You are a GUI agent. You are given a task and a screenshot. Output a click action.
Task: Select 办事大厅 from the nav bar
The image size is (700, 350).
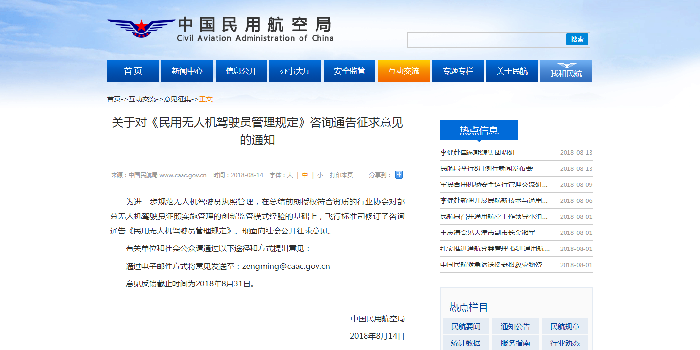pos(295,71)
